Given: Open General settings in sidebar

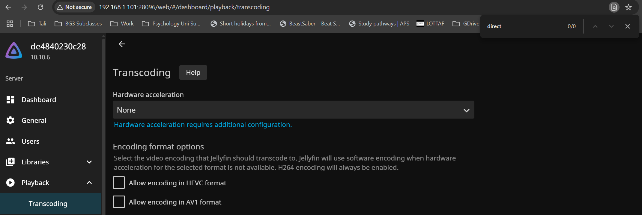Looking at the screenshot, I should click(x=34, y=120).
